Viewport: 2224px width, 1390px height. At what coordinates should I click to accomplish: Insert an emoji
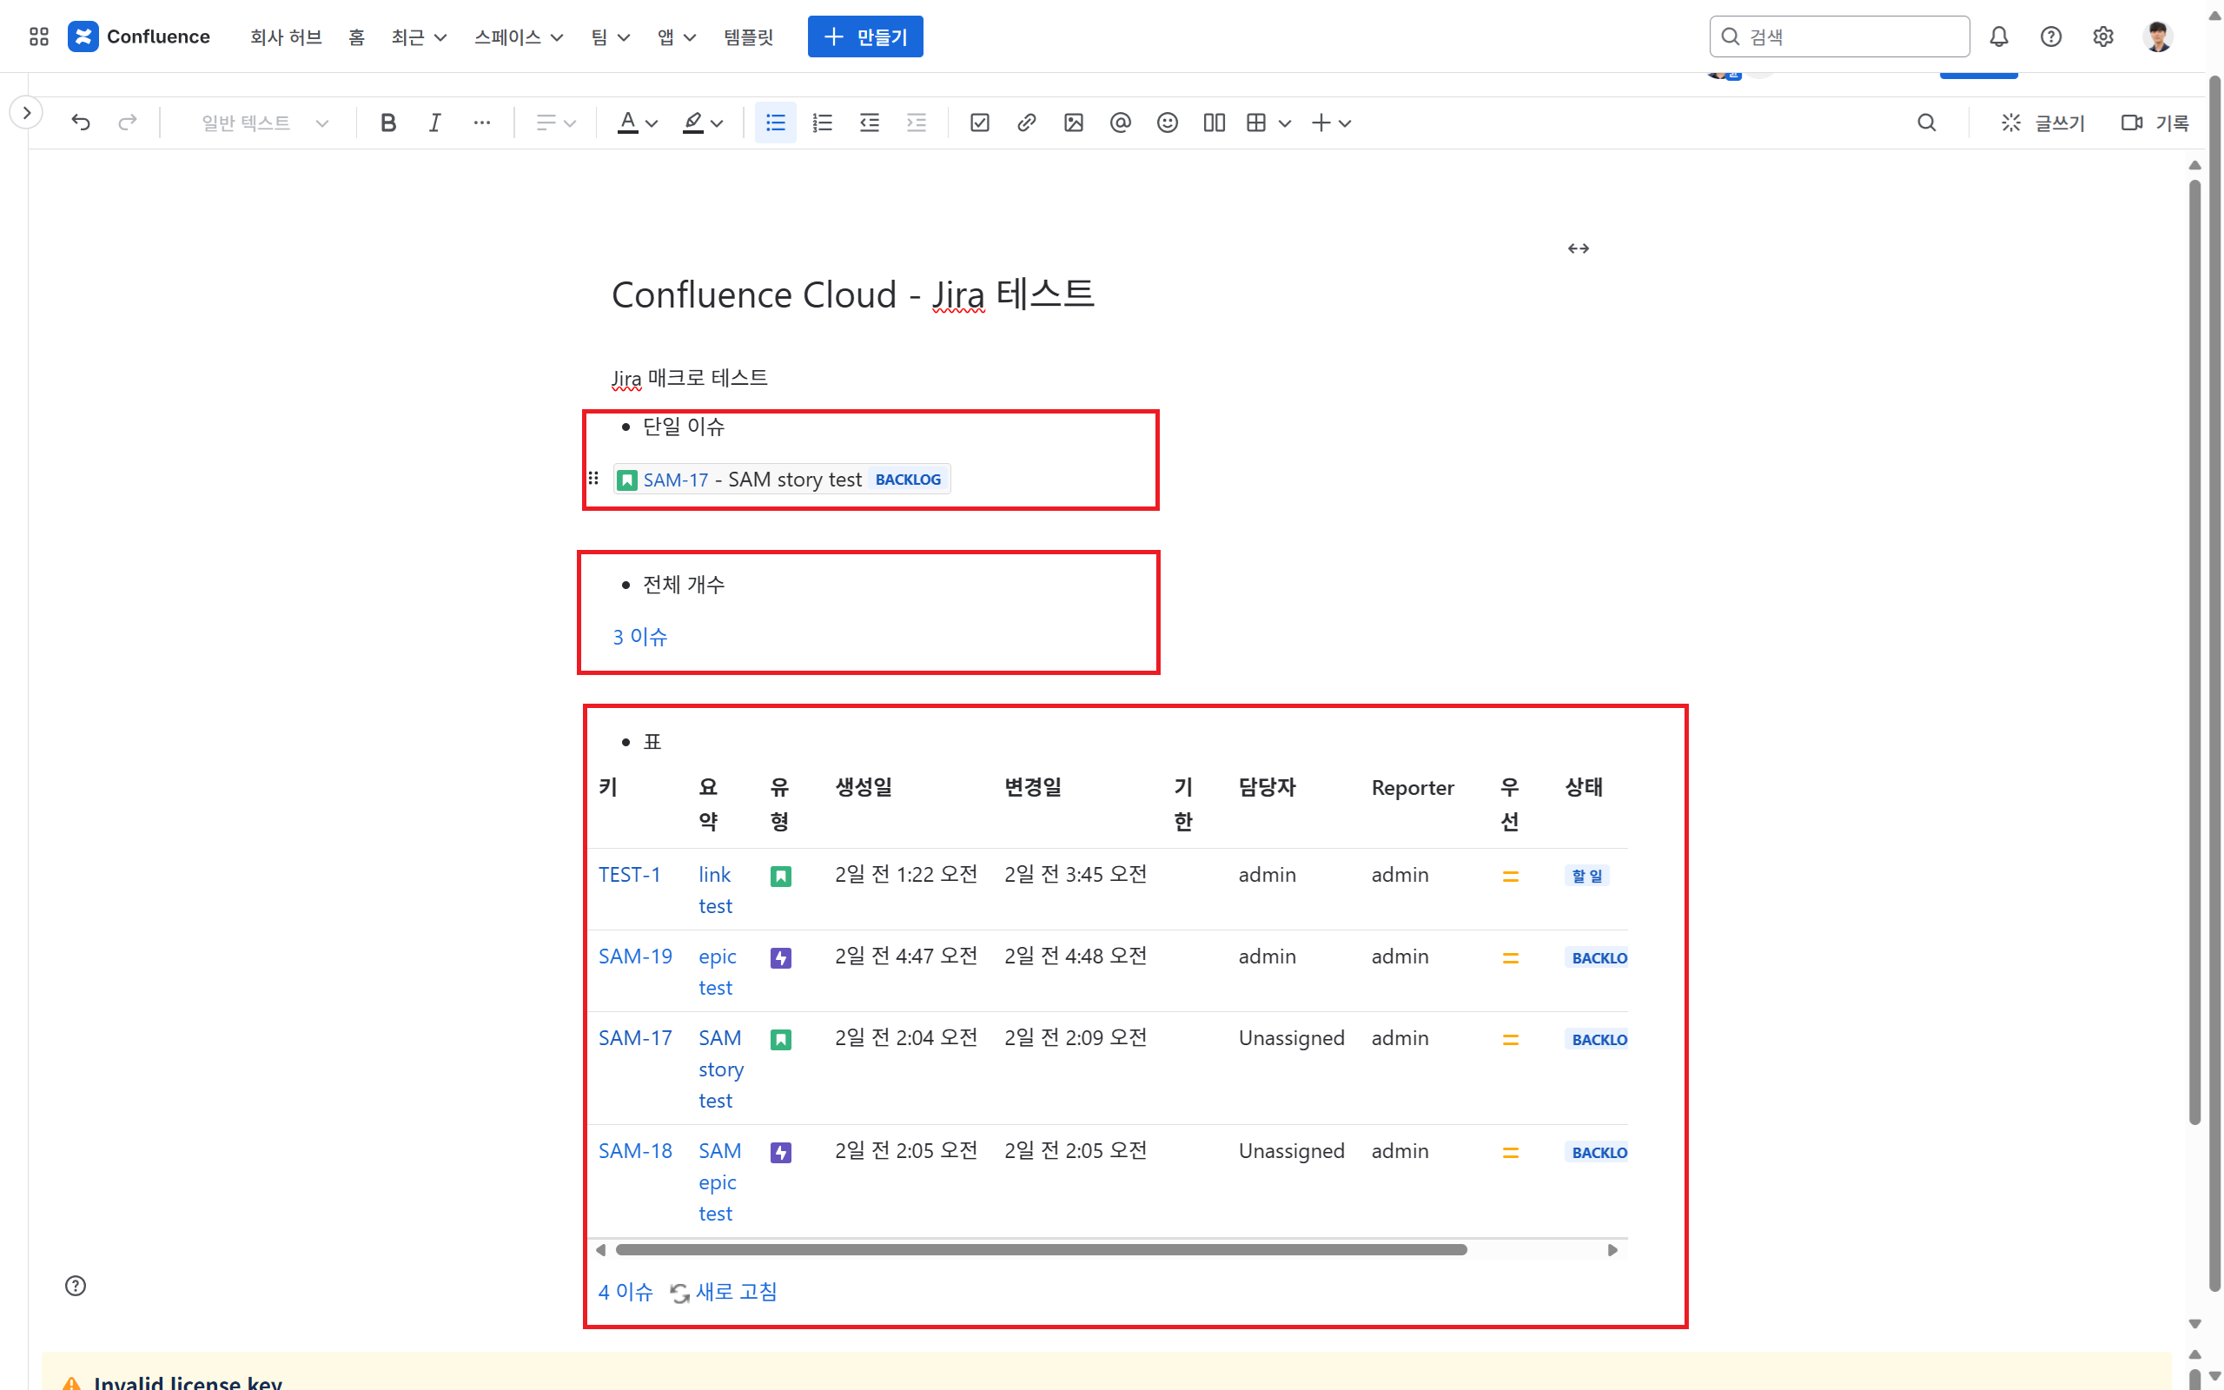coord(1167,122)
